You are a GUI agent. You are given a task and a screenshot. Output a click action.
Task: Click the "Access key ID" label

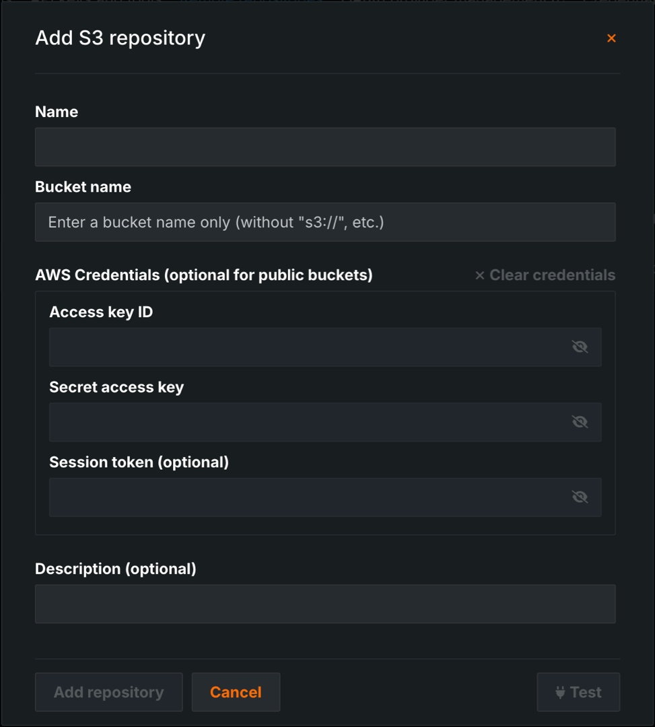[101, 312]
